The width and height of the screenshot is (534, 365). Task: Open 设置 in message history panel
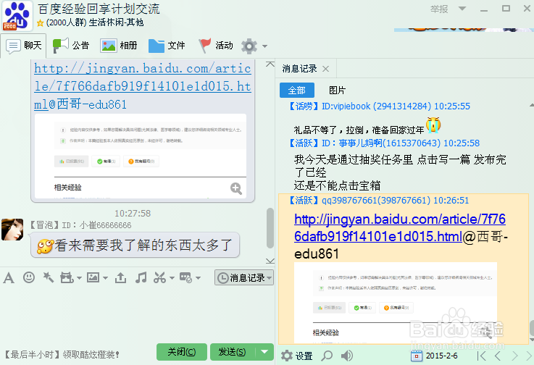point(297,356)
